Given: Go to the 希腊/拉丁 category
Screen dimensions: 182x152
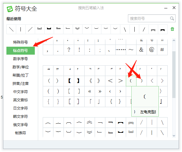Looking at the screenshot, I should (20, 75).
